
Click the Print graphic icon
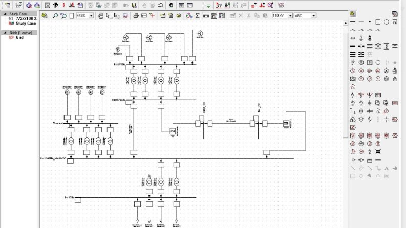pyautogui.click(x=136, y=16)
